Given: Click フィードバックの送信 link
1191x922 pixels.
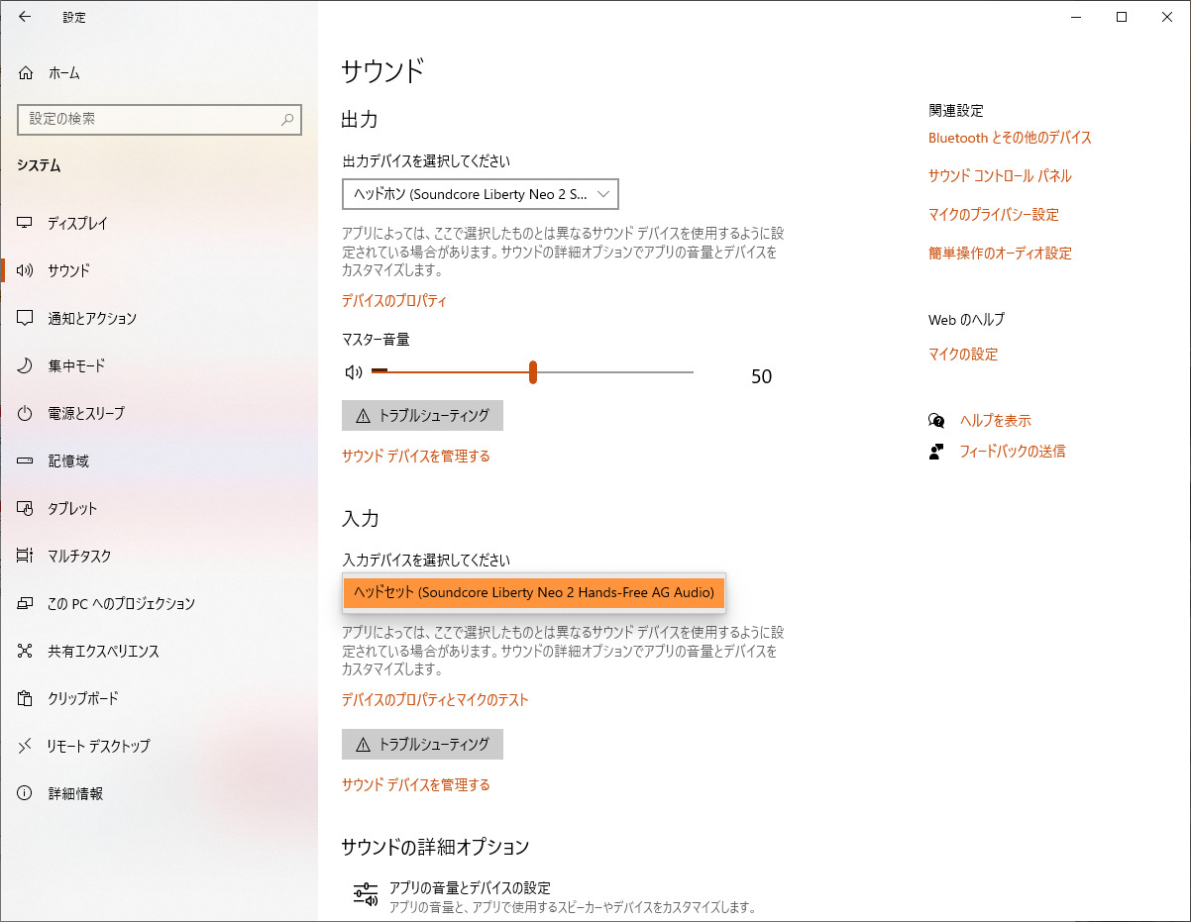Looking at the screenshot, I should click(x=1013, y=451).
